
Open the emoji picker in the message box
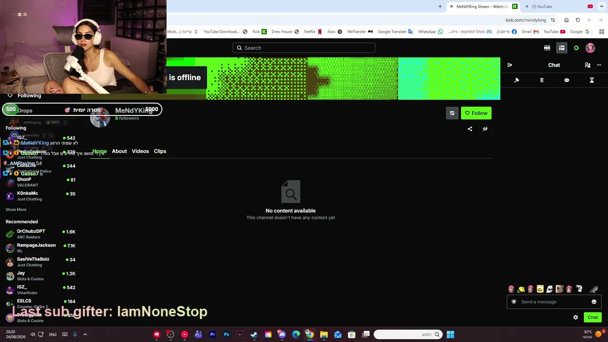[594, 302]
